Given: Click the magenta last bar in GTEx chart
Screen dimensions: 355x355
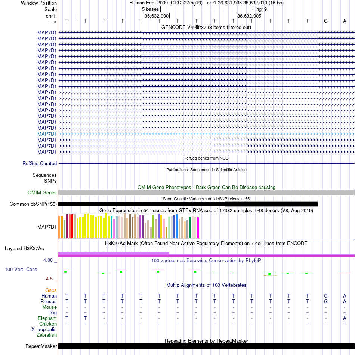Looking at the screenshot, I should (198, 228).
